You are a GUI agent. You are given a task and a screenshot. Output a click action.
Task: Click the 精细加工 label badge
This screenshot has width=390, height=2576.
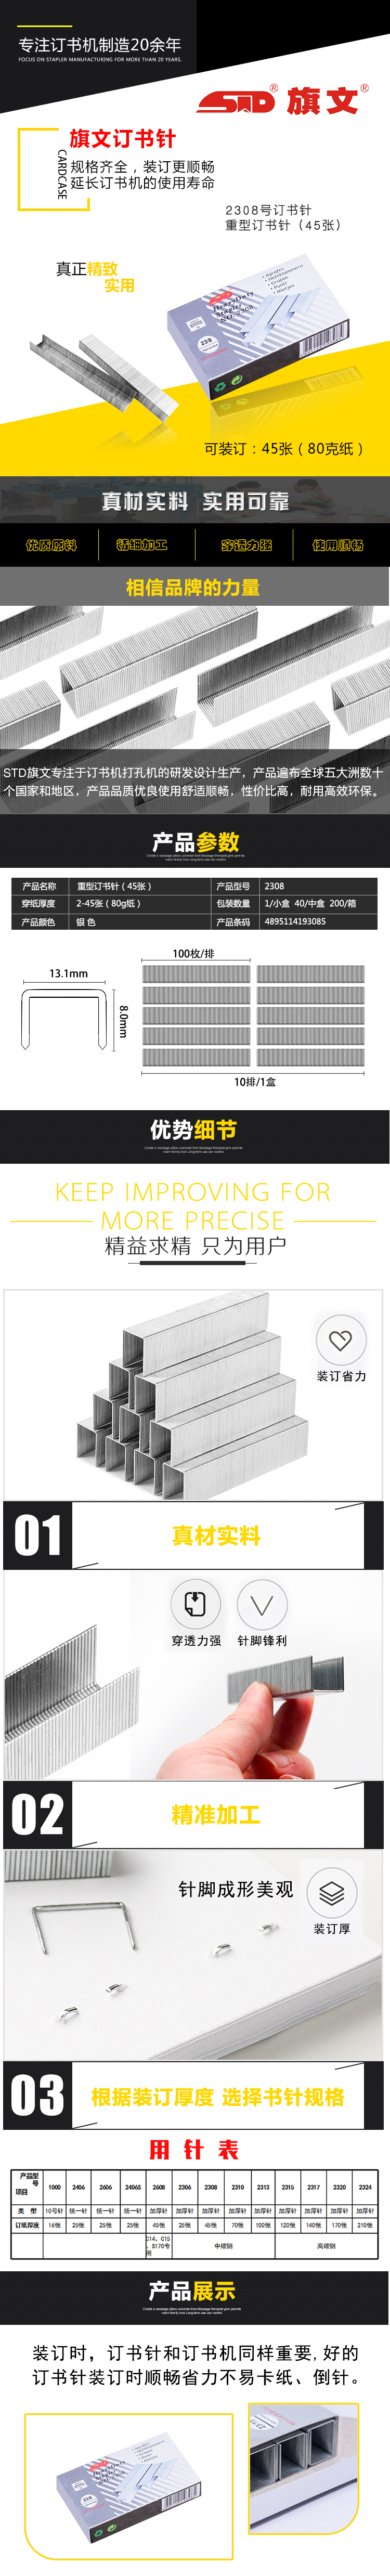[x=142, y=545]
